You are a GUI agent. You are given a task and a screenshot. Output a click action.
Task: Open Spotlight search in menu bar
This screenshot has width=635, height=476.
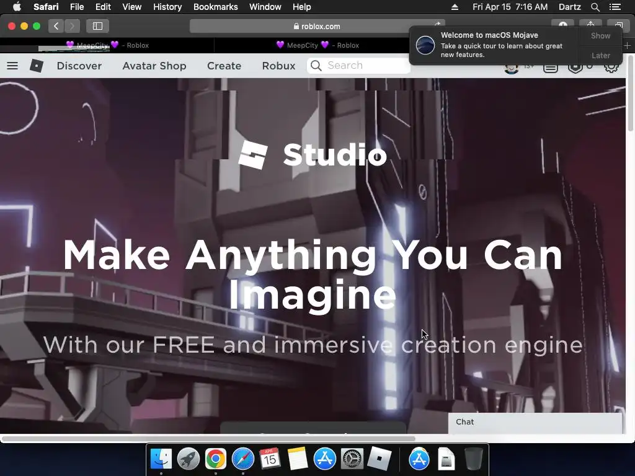[x=595, y=7]
